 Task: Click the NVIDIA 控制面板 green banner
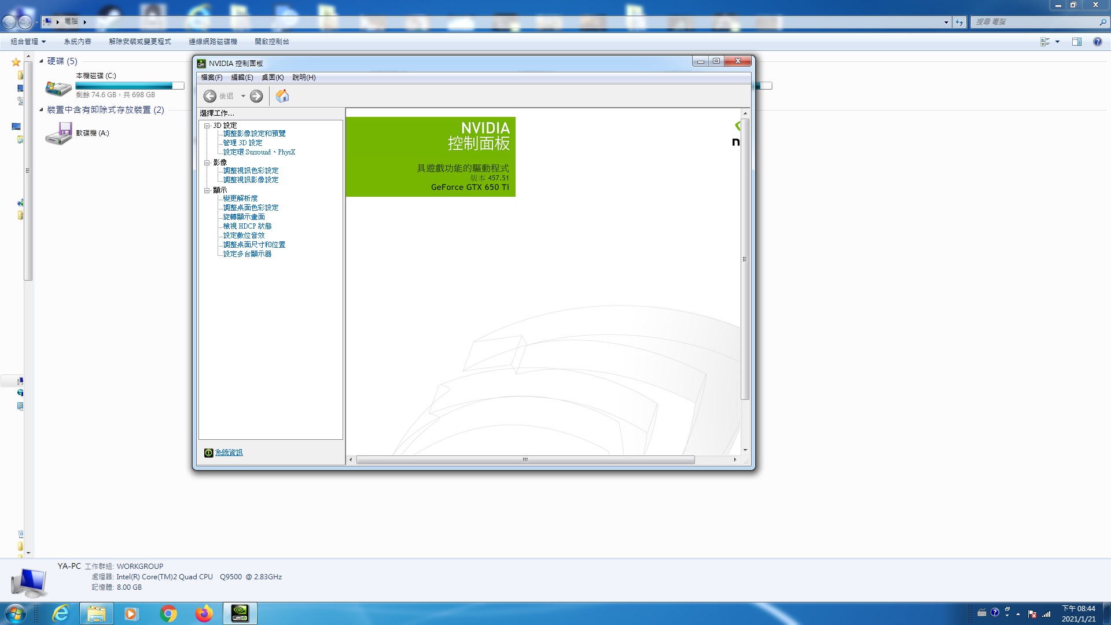[x=431, y=157]
